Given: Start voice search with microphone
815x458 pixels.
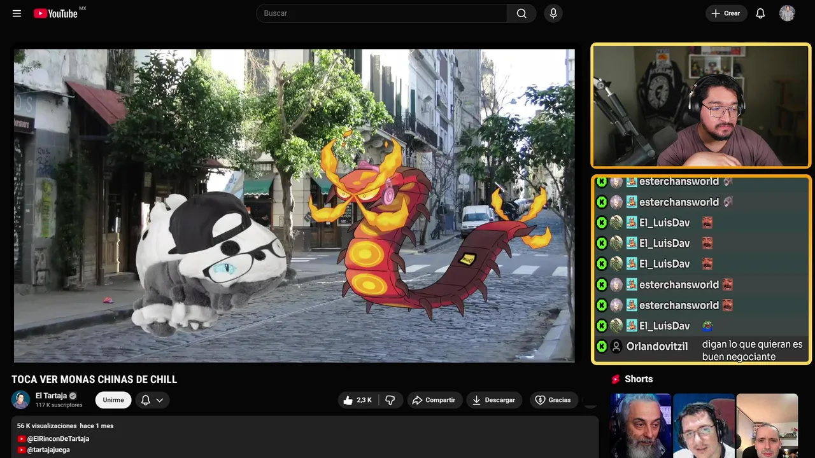Looking at the screenshot, I should pyautogui.click(x=553, y=13).
